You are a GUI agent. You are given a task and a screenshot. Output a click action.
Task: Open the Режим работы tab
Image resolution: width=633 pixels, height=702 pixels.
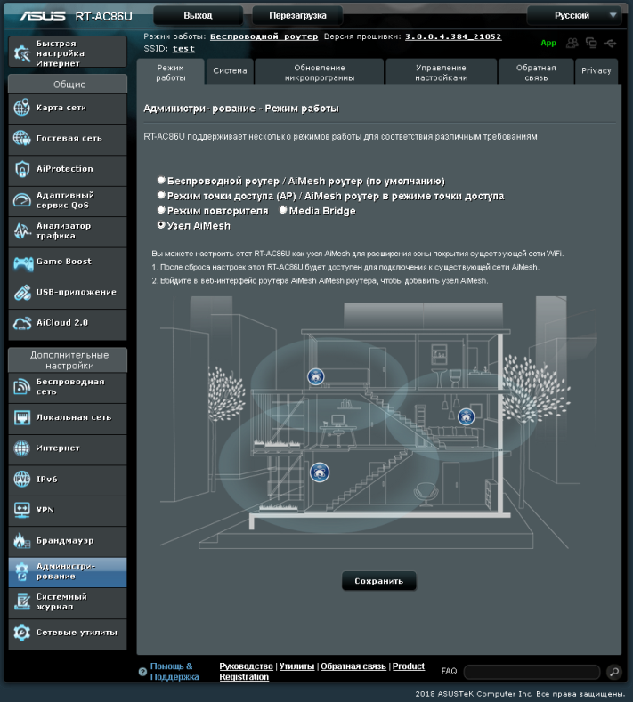click(x=170, y=73)
